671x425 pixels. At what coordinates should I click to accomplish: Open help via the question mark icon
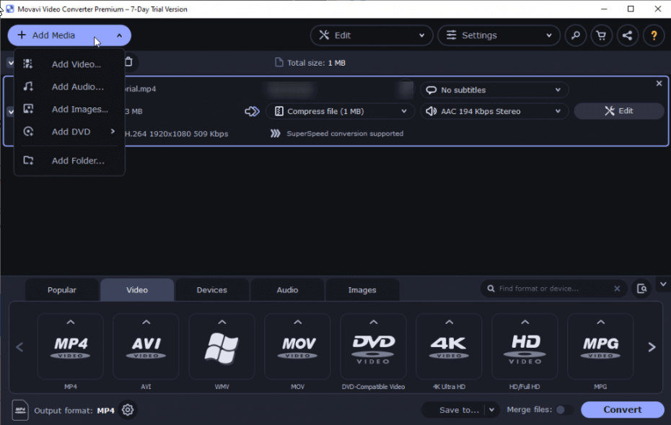654,35
